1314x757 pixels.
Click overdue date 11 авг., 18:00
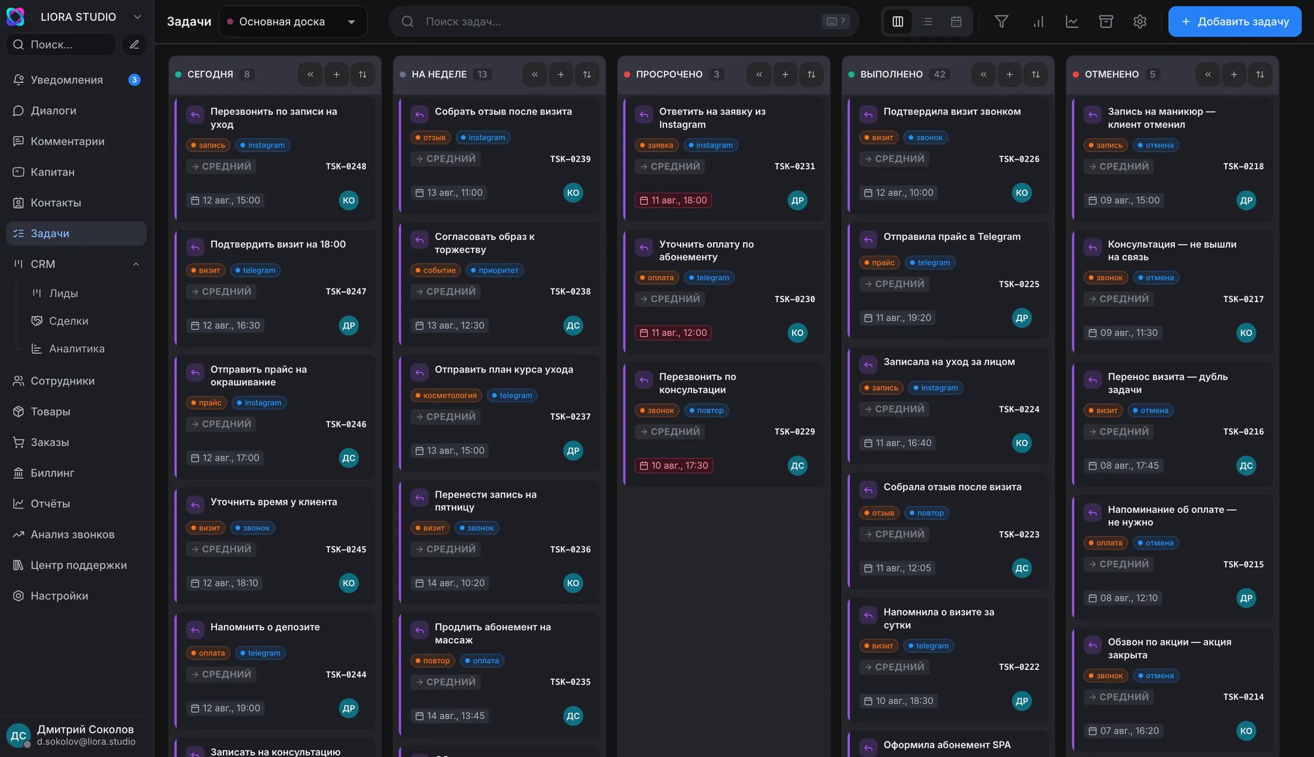click(673, 200)
